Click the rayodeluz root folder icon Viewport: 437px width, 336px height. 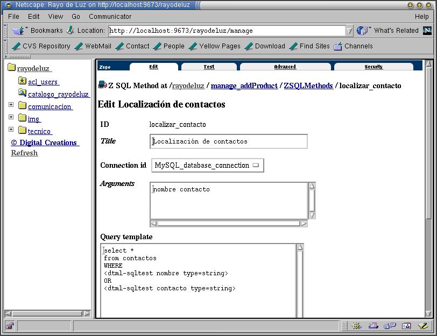(x=12, y=67)
